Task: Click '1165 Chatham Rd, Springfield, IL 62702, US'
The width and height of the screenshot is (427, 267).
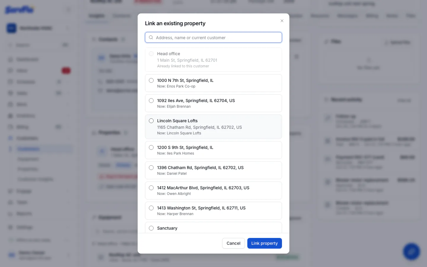Action: (x=200, y=127)
